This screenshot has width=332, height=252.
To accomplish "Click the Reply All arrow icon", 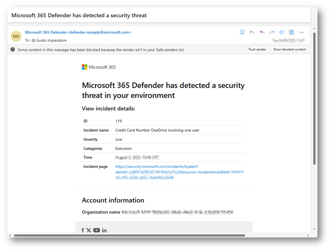I will pos(262,32).
